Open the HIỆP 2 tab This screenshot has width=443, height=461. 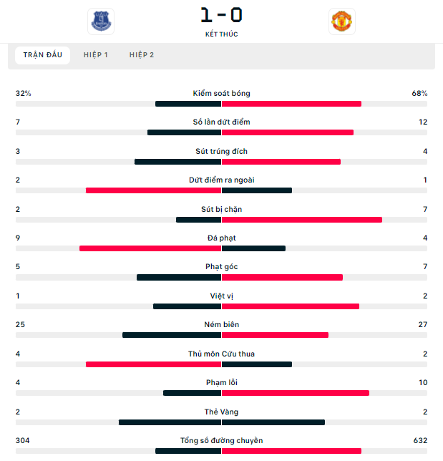pyautogui.click(x=142, y=55)
